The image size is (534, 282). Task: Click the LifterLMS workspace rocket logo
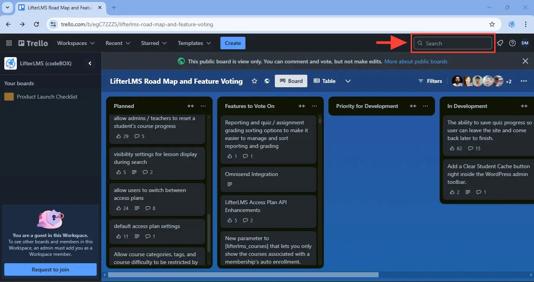tap(11, 63)
